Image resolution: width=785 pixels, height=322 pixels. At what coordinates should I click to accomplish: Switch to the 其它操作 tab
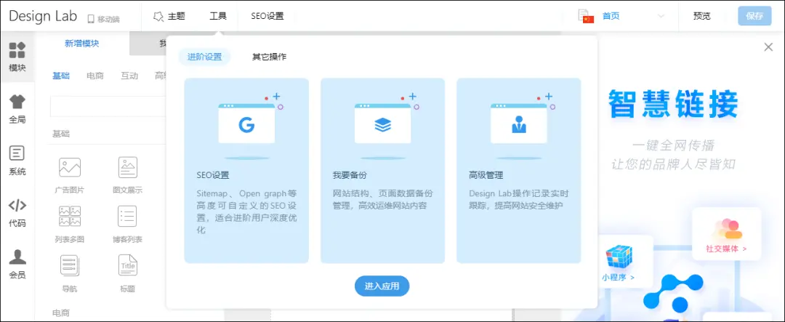point(269,57)
